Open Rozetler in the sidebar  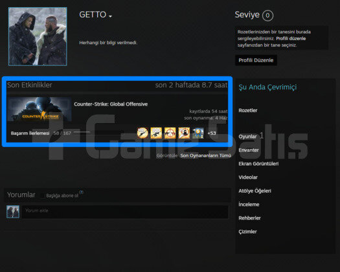tap(248, 110)
